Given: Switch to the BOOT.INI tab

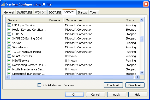Looking at the screenshot, I should point(55,12).
